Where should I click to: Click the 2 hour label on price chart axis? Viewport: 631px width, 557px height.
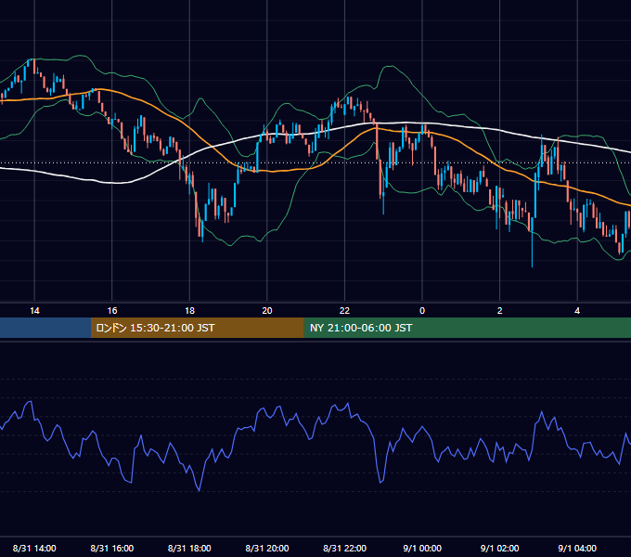coord(500,311)
